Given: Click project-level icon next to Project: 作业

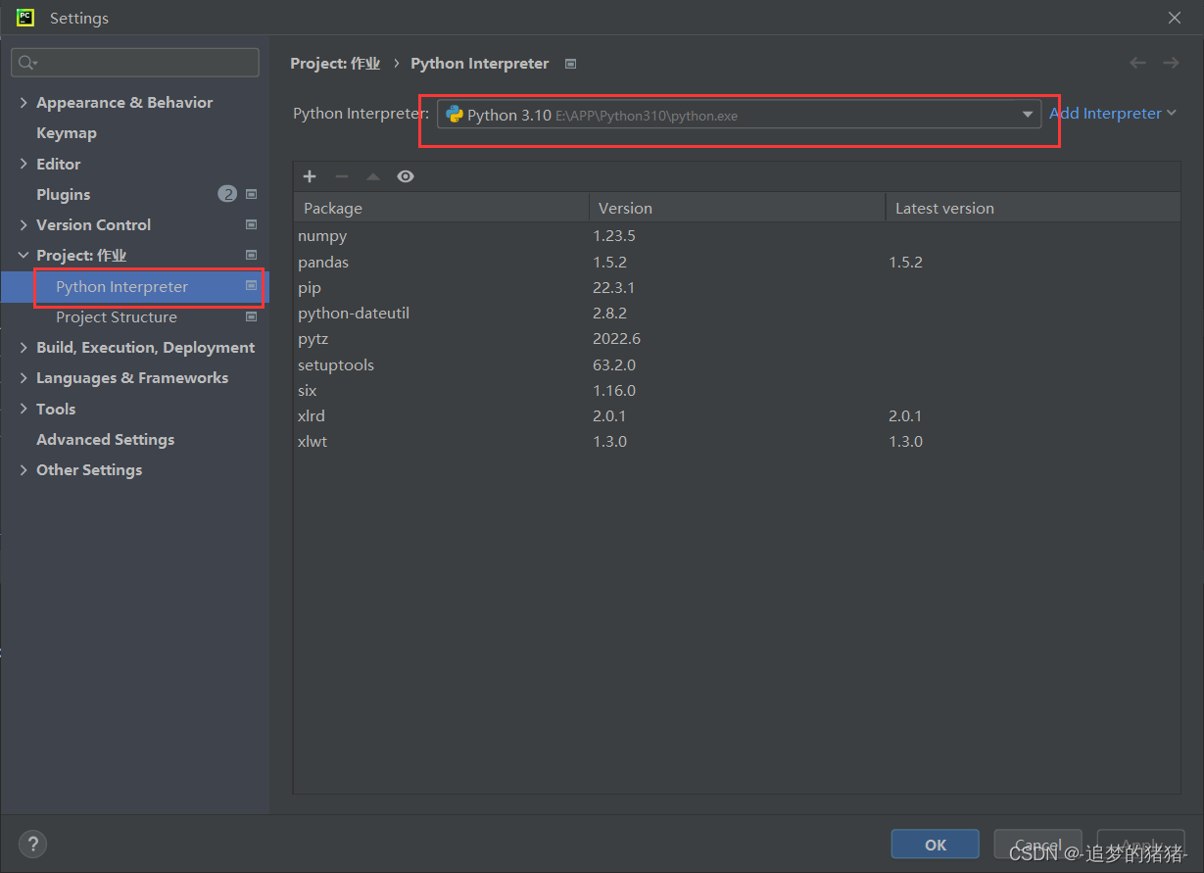Looking at the screenshot, I should (252, 255).
